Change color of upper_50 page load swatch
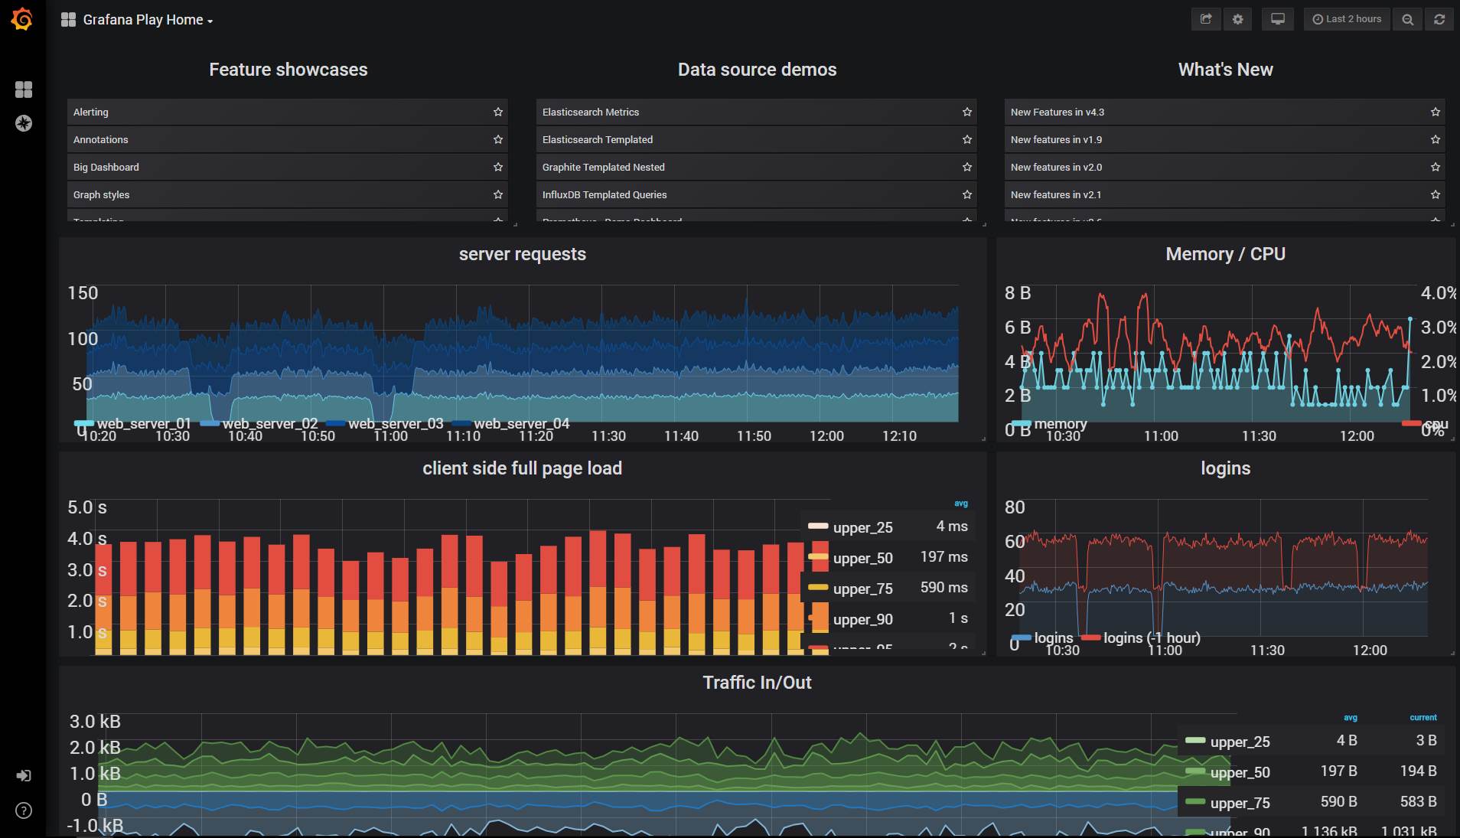The width and height of the screenshot is (1460, 838). [x=818, y=557]
